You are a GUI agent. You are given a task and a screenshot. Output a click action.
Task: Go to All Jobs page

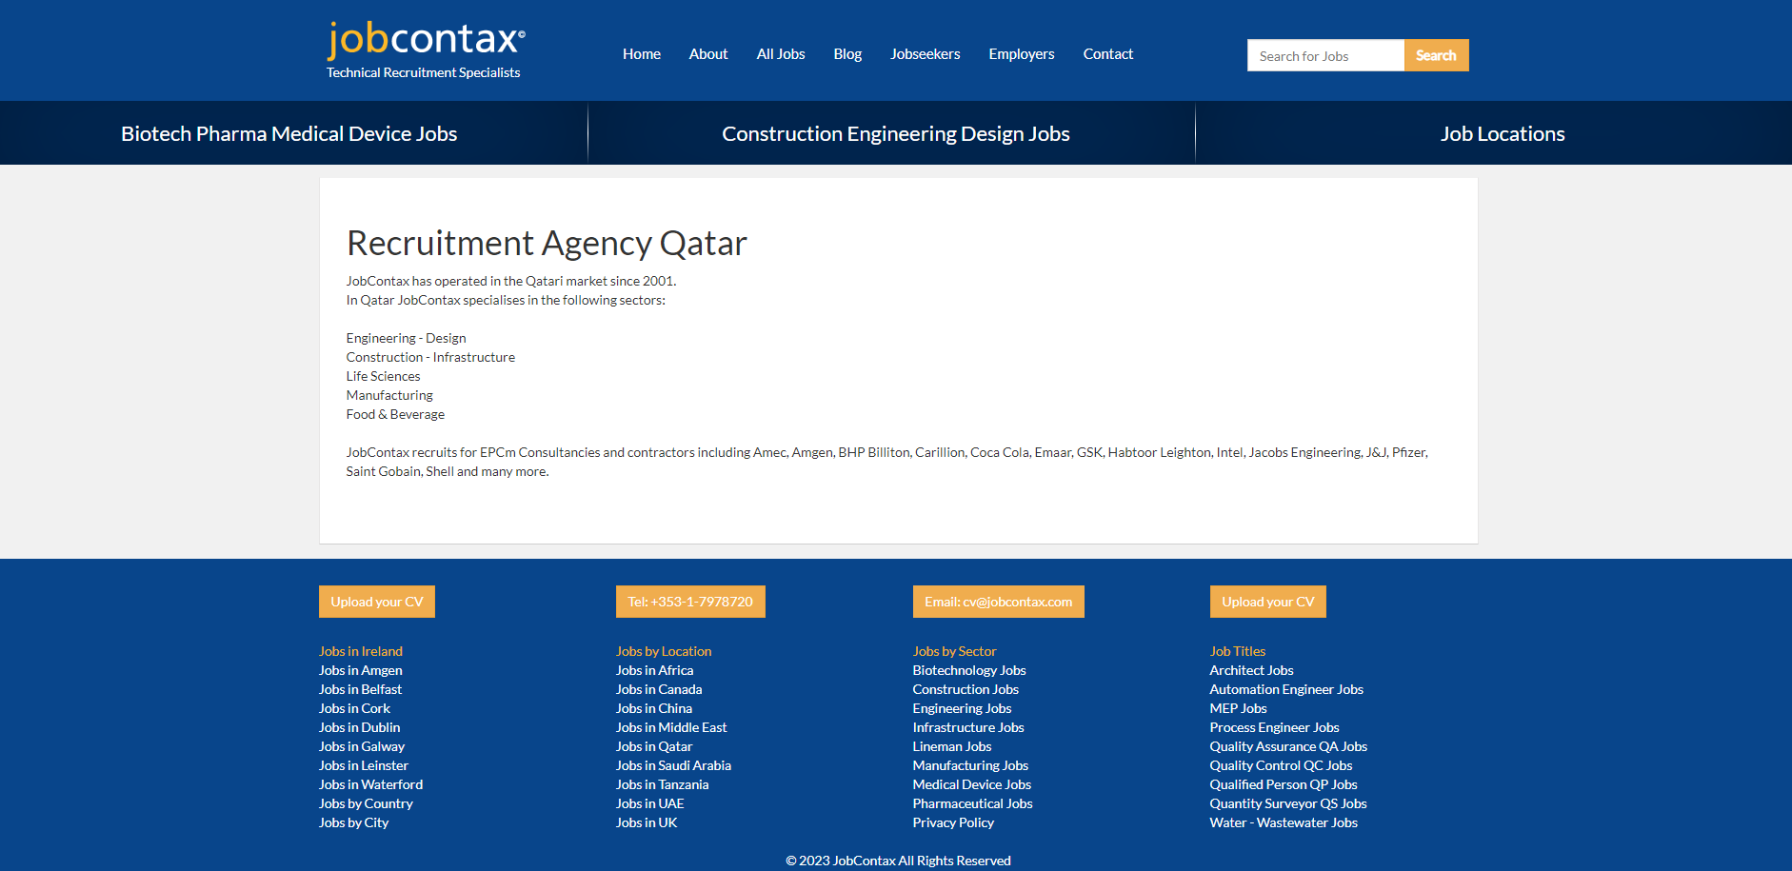pyautogui.click(x=781, y=54)
